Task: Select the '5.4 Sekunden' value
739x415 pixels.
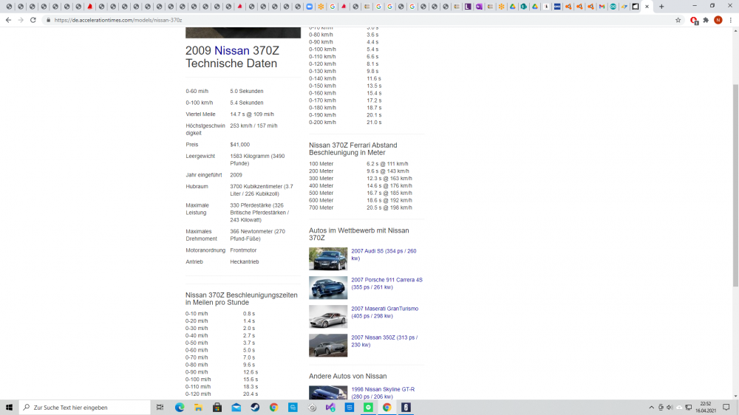Action: [x=247, y=103]
